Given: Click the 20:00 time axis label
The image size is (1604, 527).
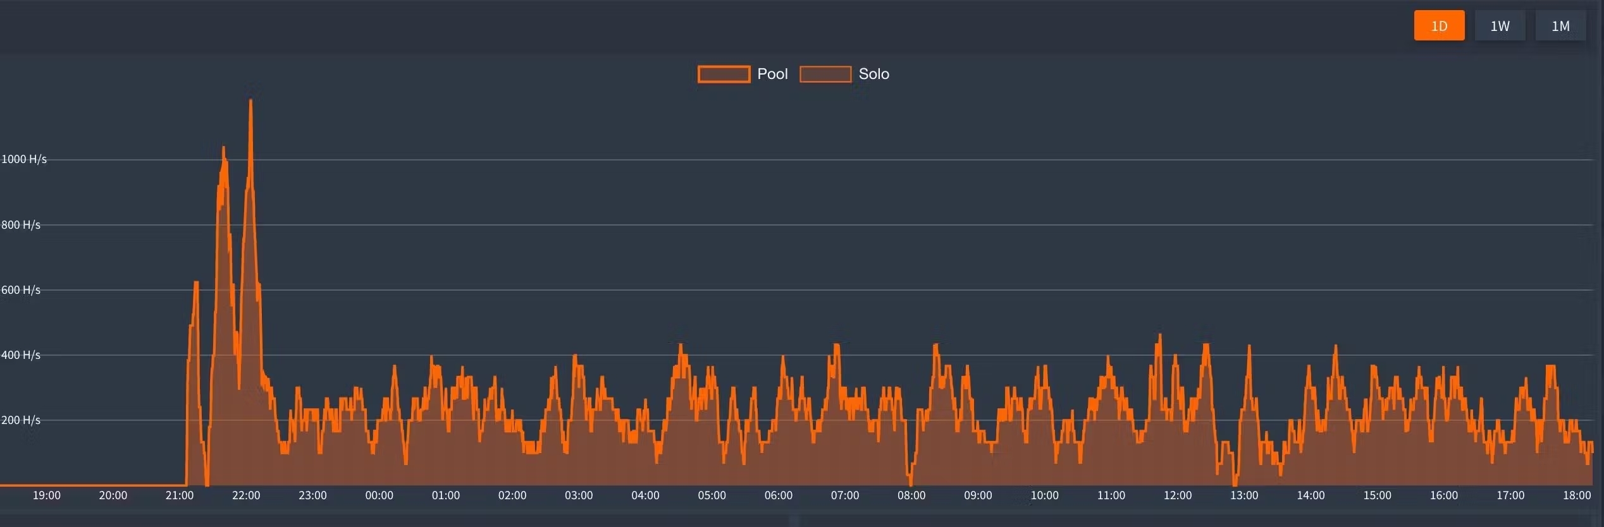Looking at the screenshot, I should click(113, 495).
